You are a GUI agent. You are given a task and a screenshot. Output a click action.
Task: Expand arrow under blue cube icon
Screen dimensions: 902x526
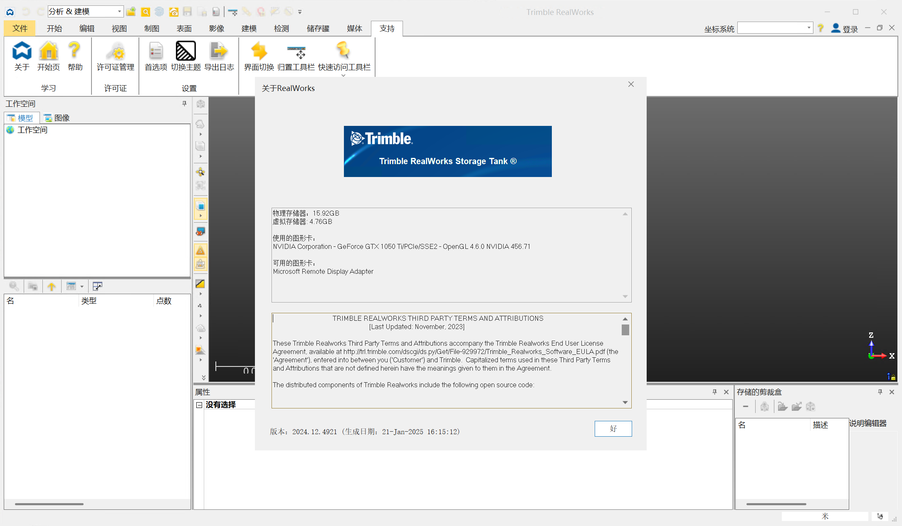[200, 216]
